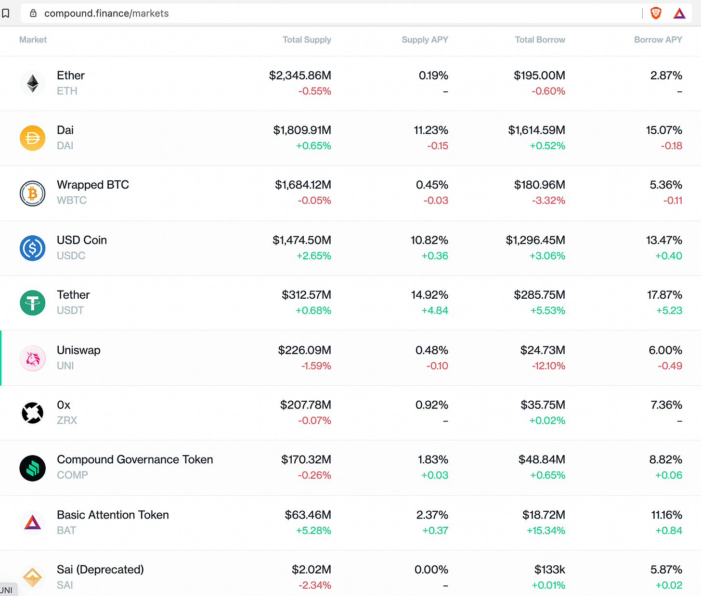Click COMP total supply $170.32M
The height and width of the screenshot is (596, 701).
[x=306, y=460]
